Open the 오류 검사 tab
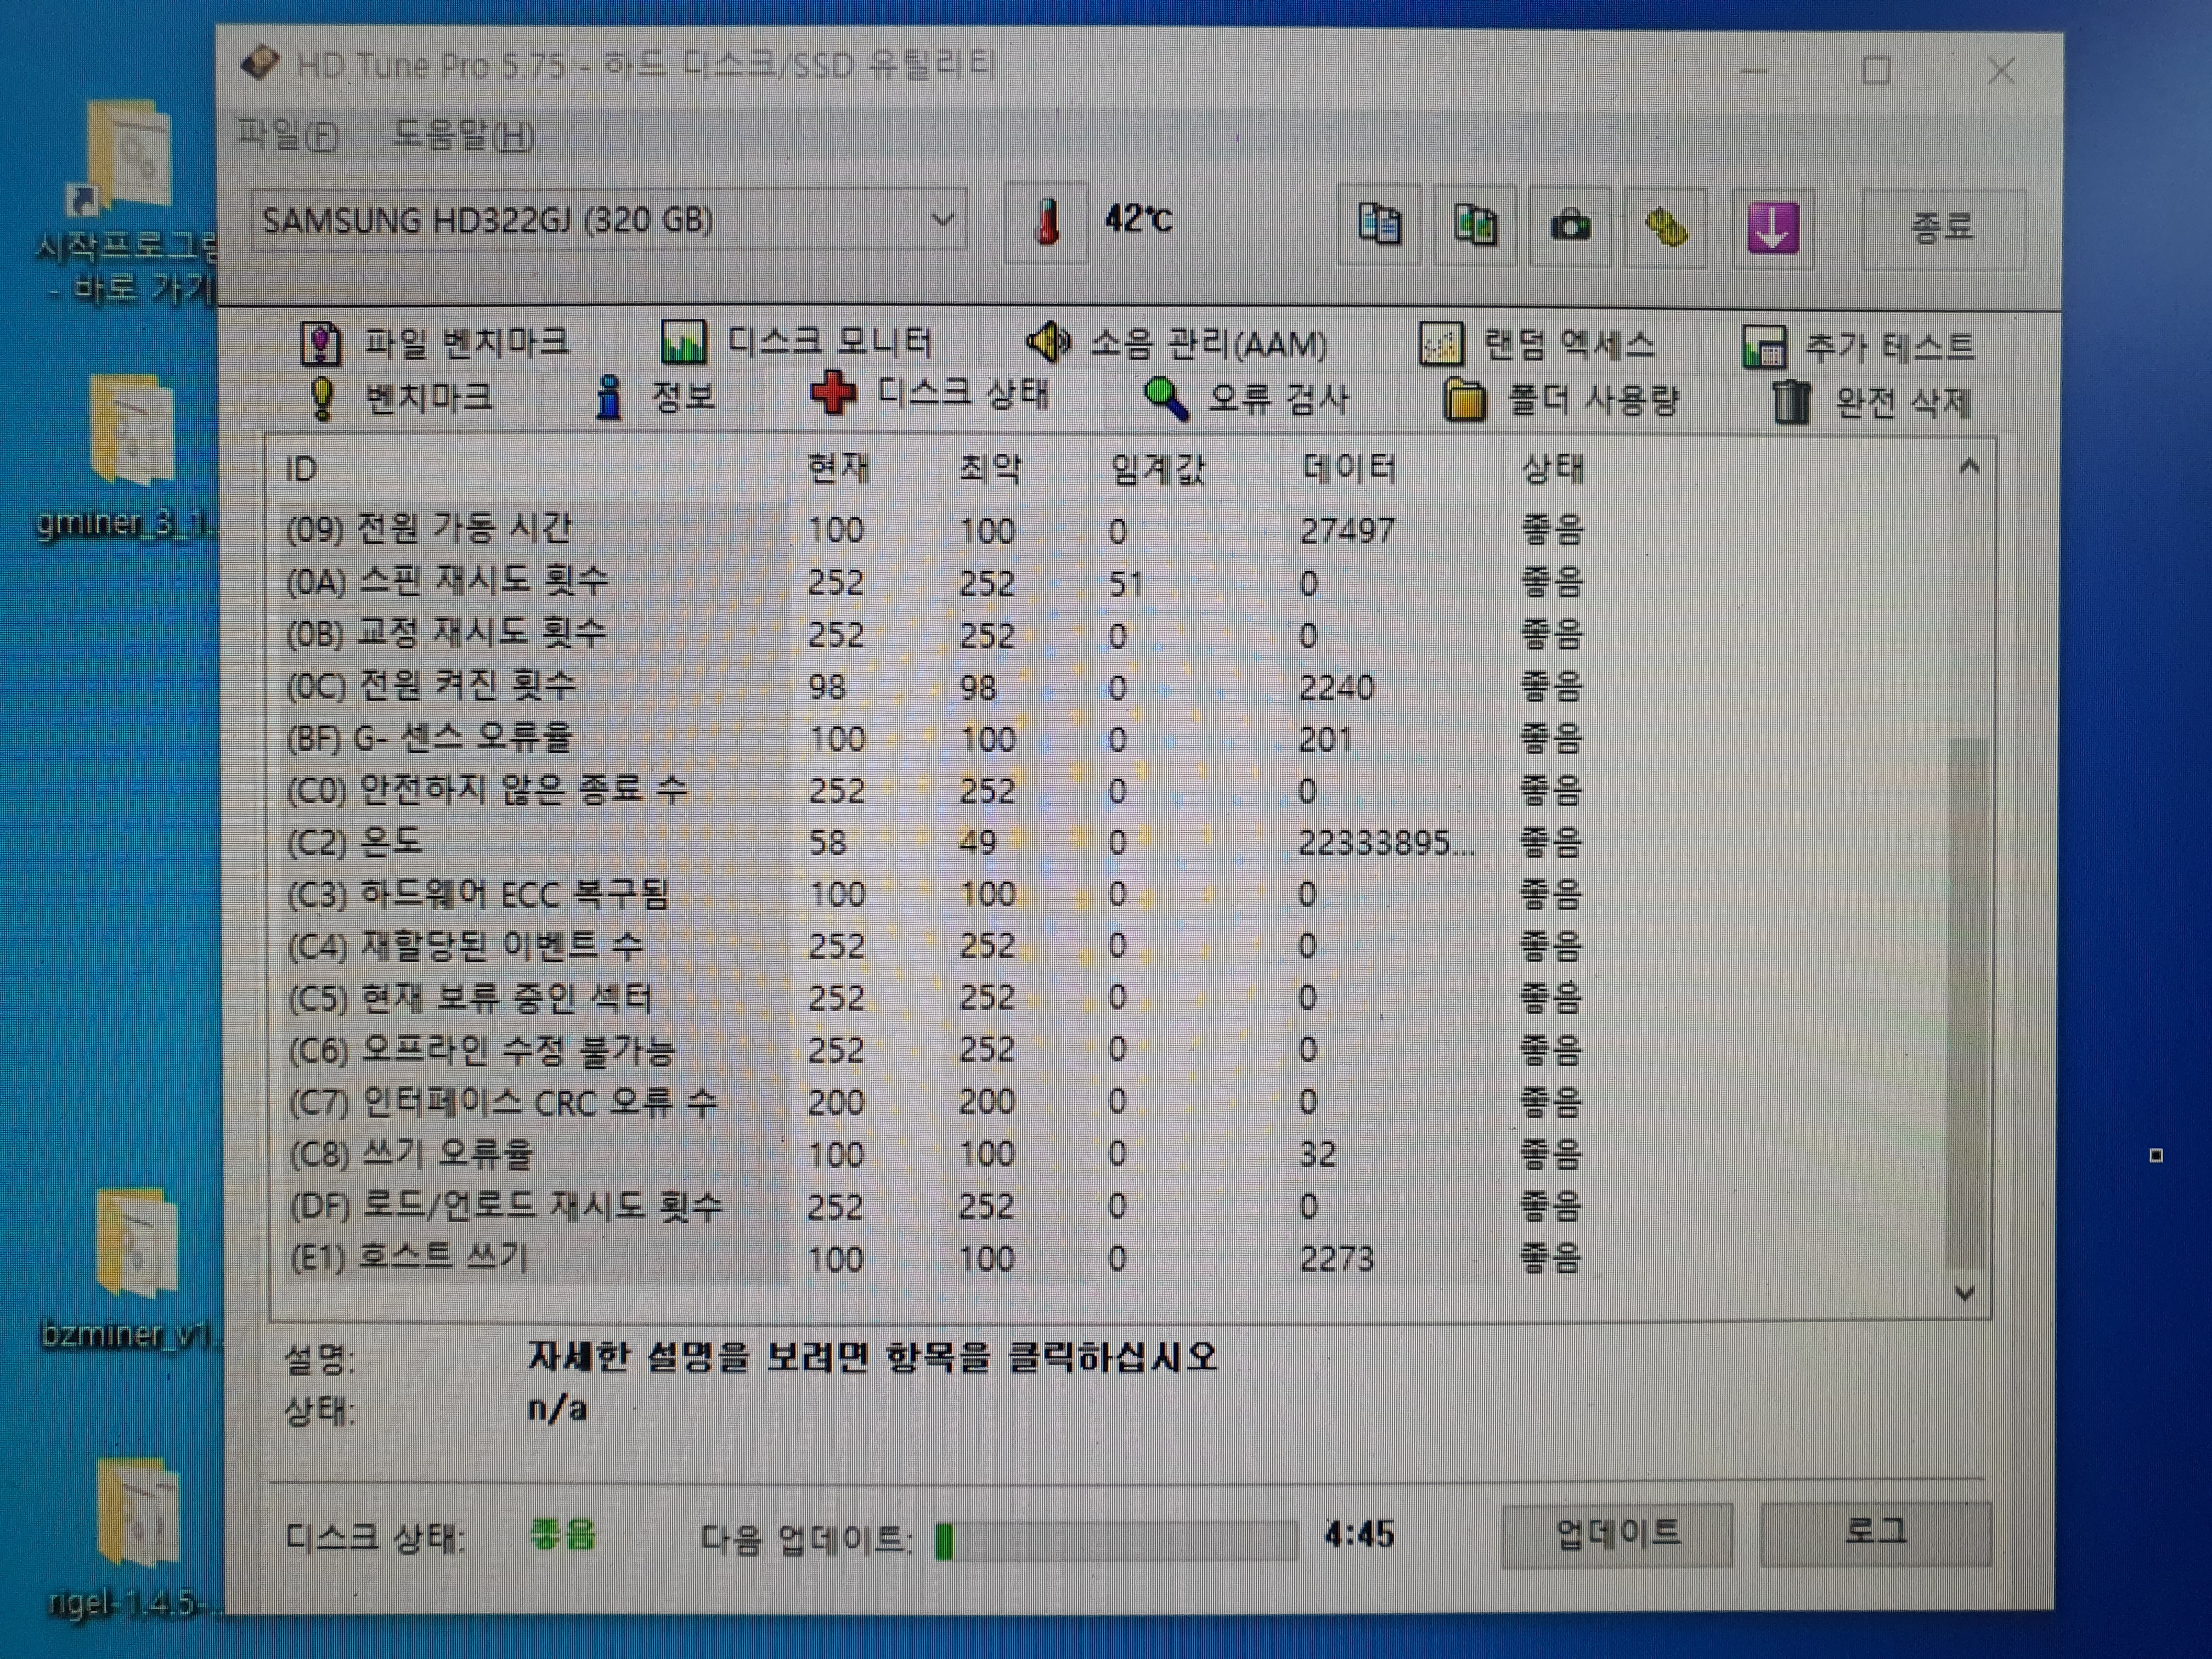This screenshot has width=2212, height=1659. click(x=1247, y=399)
